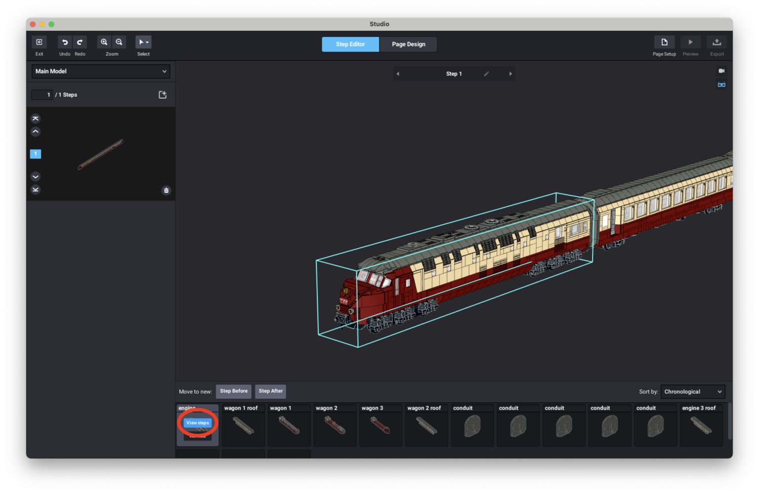759x493 pixels.
Task: Open the Select tool dropdown arrow
Action: (147, 42)
